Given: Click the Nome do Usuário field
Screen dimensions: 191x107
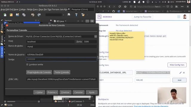Looking at the screenshot, I should point(61,55).
